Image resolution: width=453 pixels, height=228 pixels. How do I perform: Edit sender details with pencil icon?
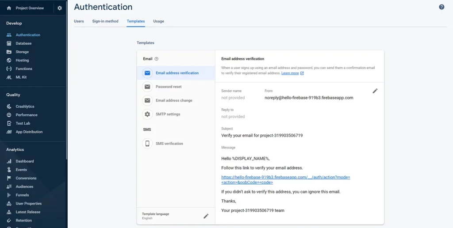[x=375, y=91]
